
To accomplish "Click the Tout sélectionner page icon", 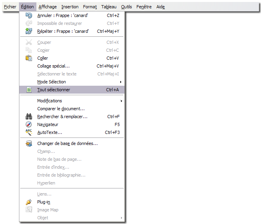I will click(x=29, y=90).
